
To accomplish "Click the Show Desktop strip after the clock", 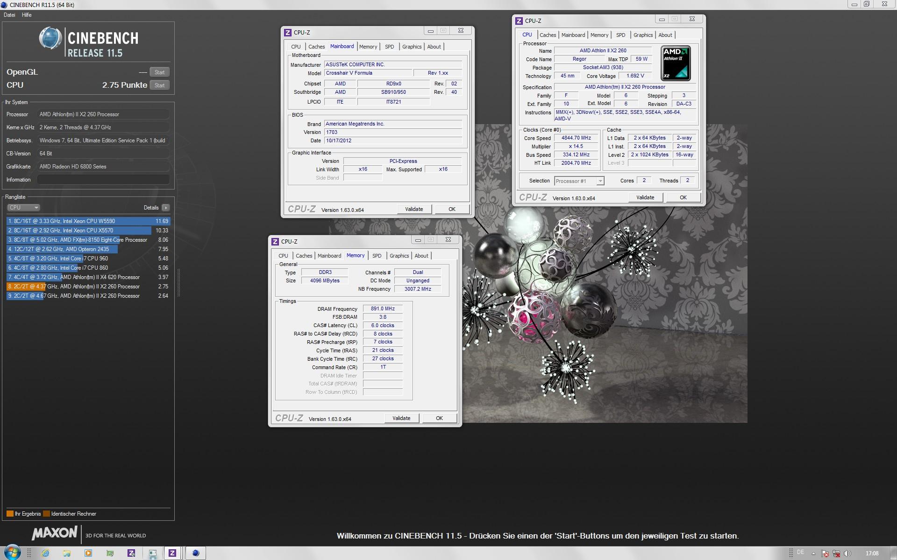I will pyautogui.click(x=893, y=553).
